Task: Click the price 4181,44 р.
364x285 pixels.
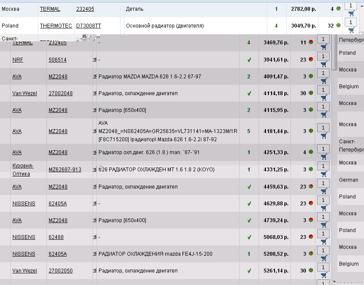Action: coord(276,131)
